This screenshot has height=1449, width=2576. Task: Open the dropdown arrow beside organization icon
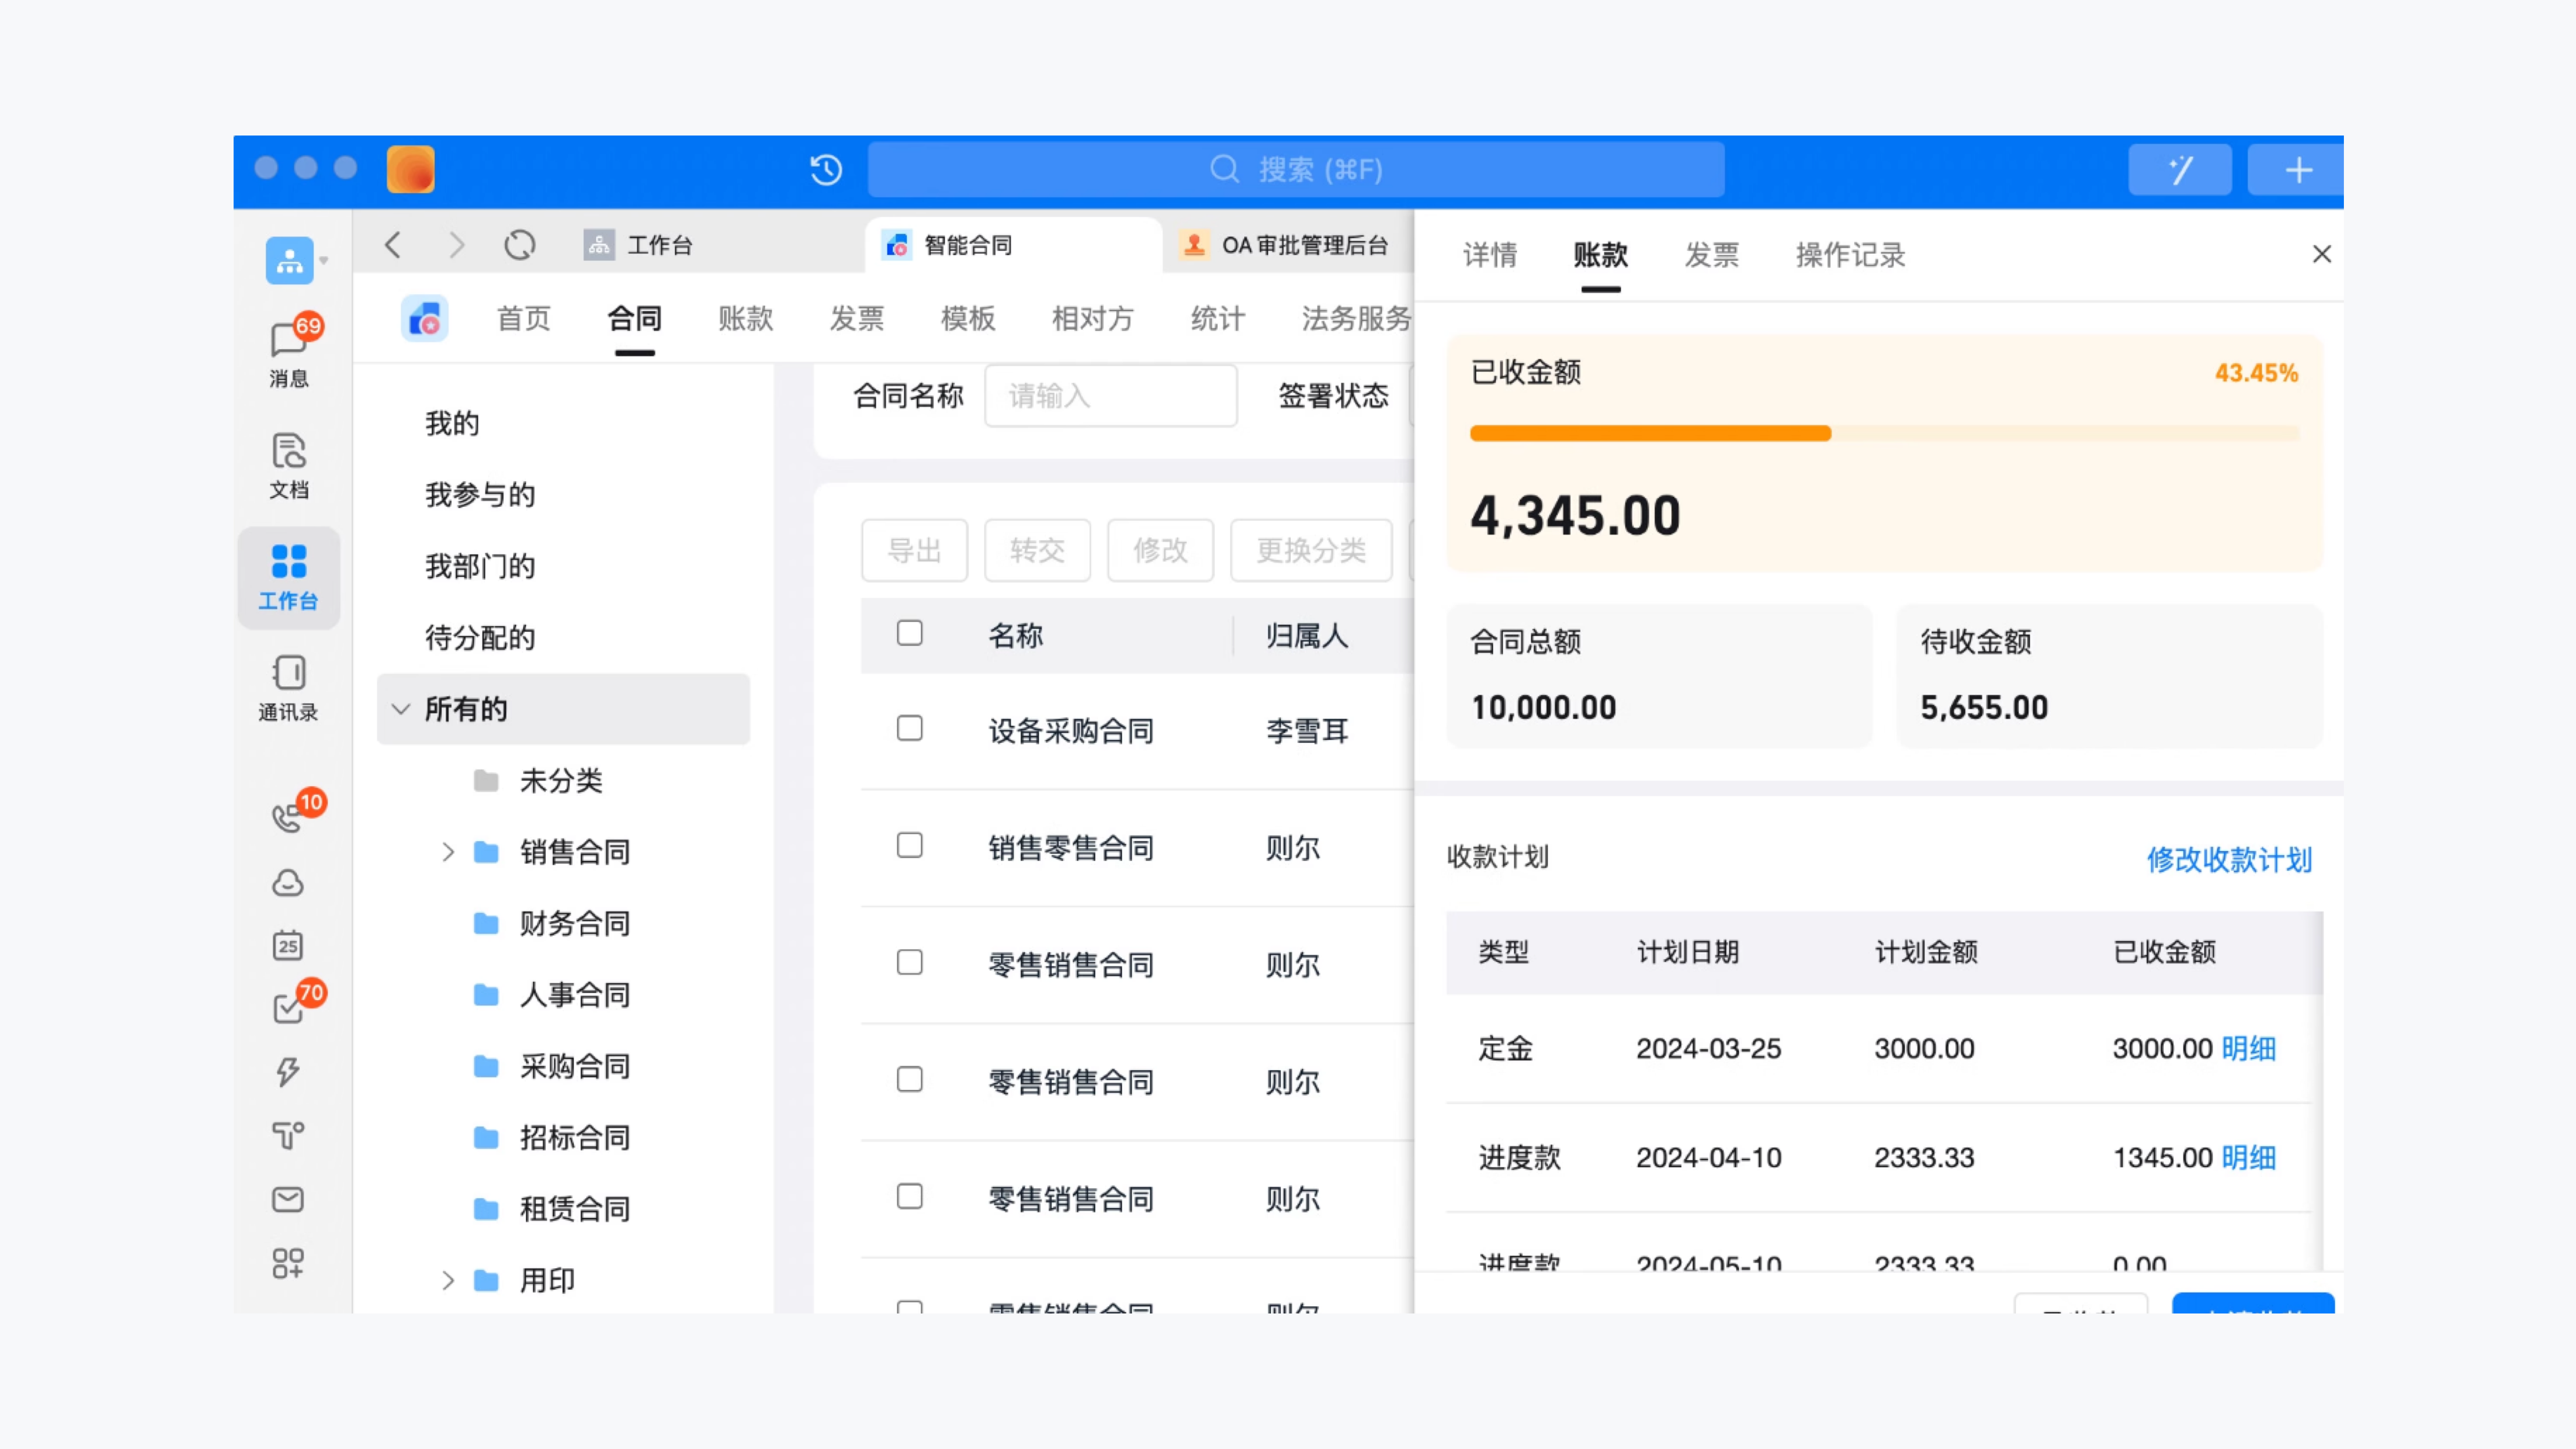pyautogui.click(x=324, y=261)
